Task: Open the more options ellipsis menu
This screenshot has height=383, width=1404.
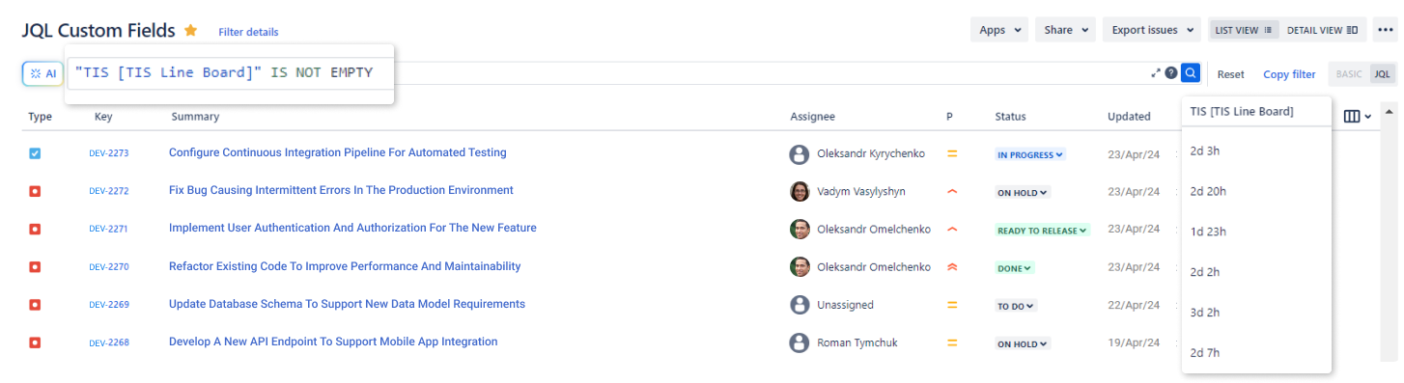Action: pyautogui.click(x=1384, y=30)
